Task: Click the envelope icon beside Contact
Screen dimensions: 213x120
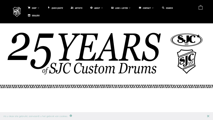Action: click(x=140, y=8)
